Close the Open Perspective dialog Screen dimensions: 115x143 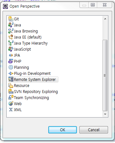pos(105,5)
